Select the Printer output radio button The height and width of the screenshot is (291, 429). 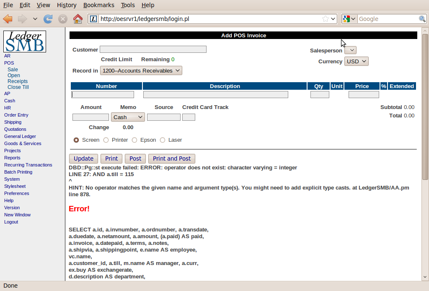coord(106,140)
